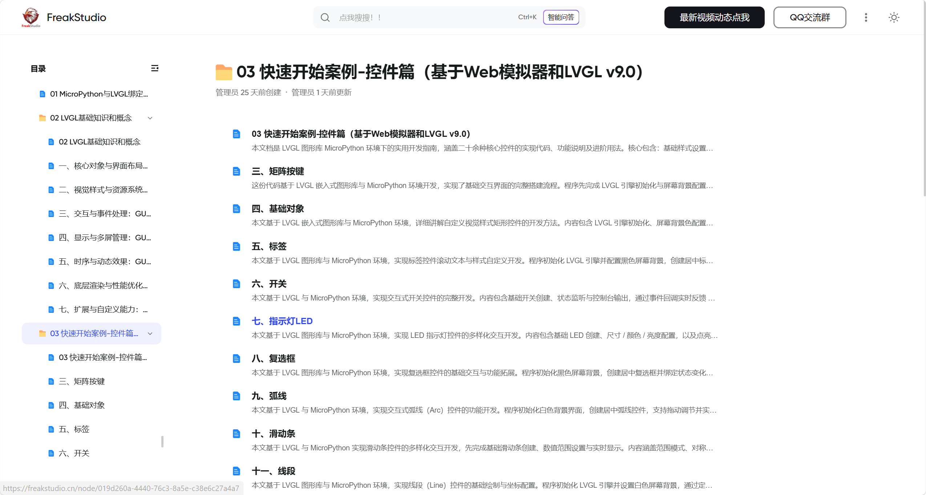Click document icon beside 九、弧线 entry
The image size is (926, 495).
click(x=236, y=396)
